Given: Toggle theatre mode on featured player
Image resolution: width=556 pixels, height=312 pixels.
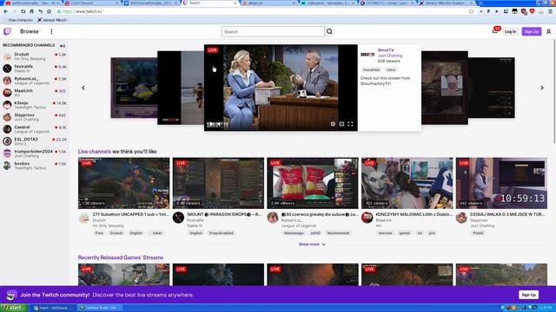Looking at the screenshot, I should click(x=341, y=124).
